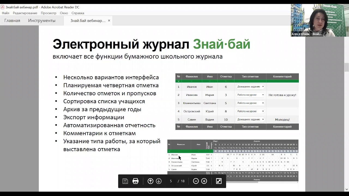
Task: Open type dropdown in Островский Юрий row
Action: [251, 111]
